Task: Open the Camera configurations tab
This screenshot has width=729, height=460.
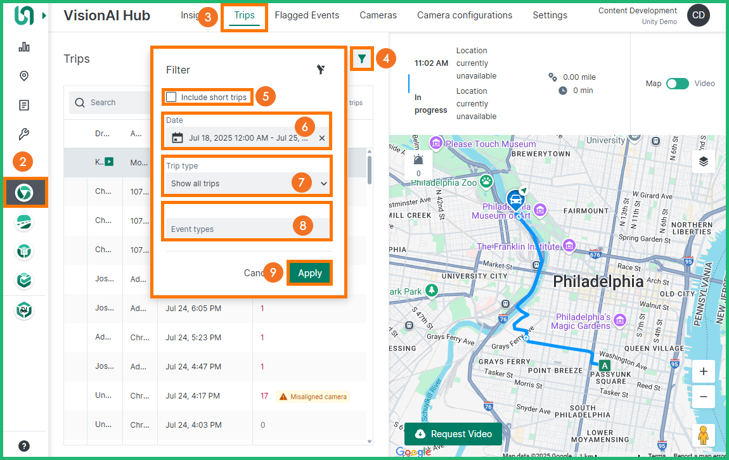Action: 464,15
